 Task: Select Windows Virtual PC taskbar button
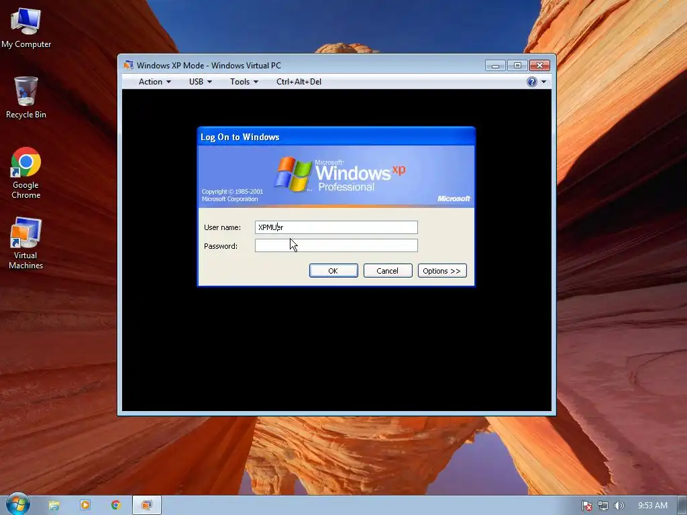pos(147,505)
